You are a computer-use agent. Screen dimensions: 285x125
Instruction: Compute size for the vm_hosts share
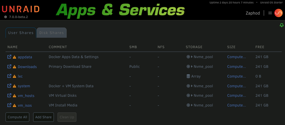[x=237, y=95]
